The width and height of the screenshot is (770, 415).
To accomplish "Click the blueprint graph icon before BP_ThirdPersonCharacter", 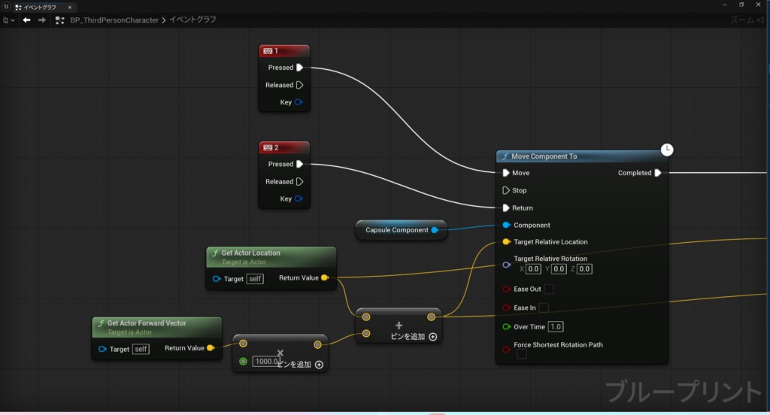I will pyautogui.click(x=60, y=20).
